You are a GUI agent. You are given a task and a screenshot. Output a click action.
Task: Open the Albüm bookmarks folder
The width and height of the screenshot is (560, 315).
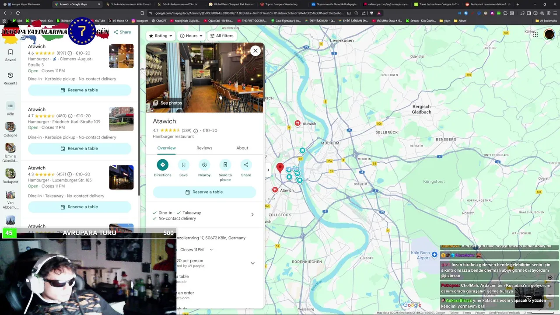pyautogui.click(x=460, y=21)
